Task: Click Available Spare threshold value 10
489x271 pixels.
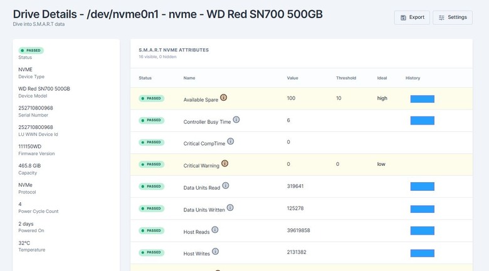Action: [339, 98]
